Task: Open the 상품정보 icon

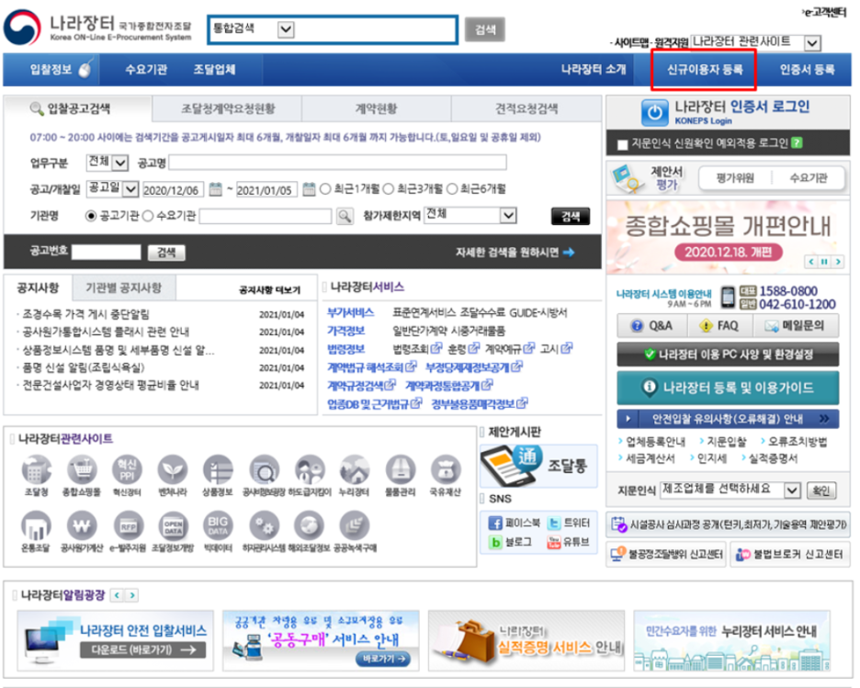Action: [218, 470]
